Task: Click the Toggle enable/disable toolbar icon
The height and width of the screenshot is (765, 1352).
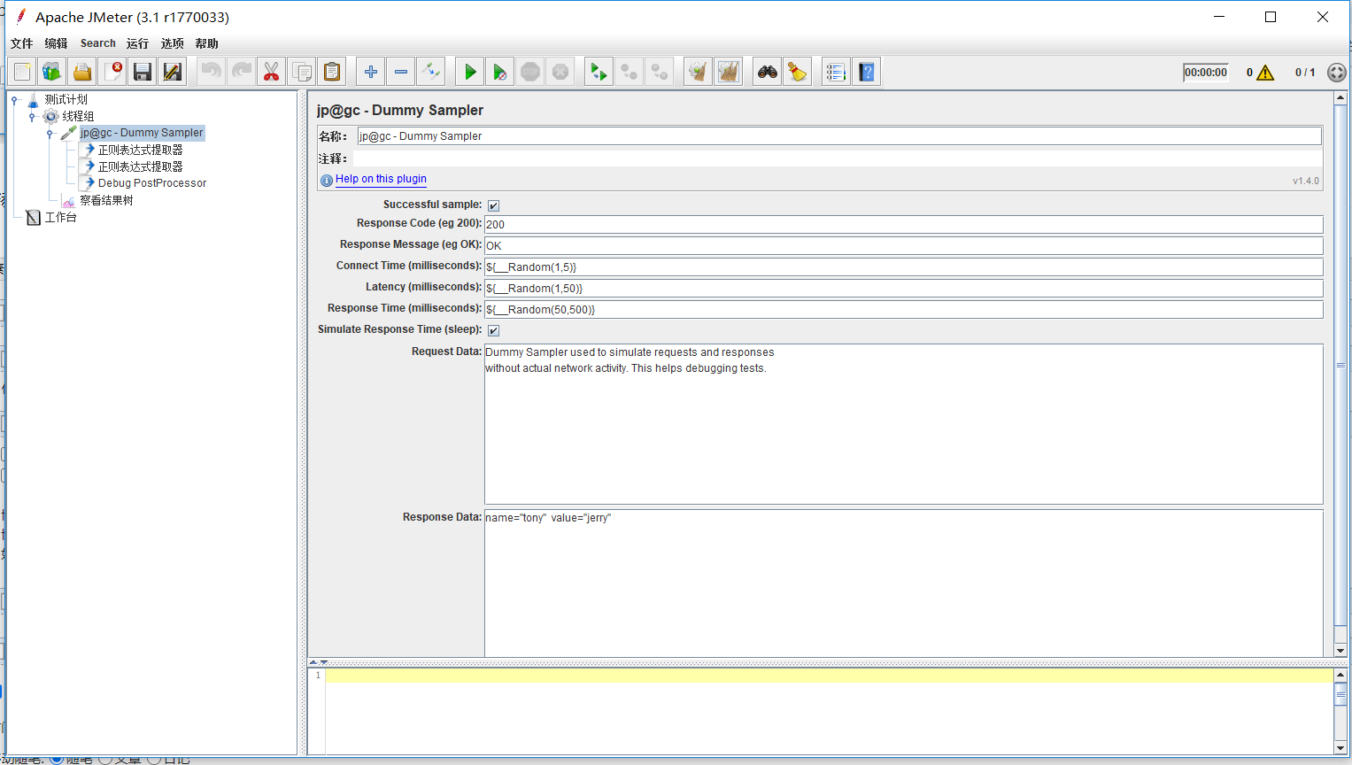Action: click(x=431, y=72)
